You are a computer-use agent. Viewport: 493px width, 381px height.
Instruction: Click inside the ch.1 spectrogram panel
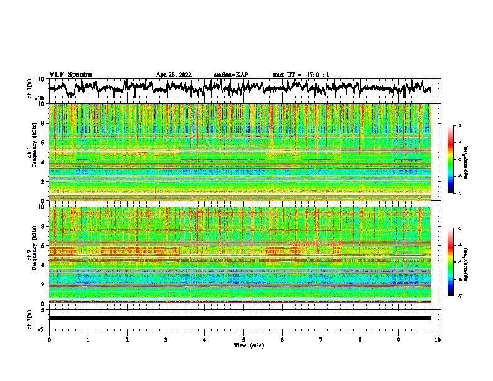coord(240,152)
